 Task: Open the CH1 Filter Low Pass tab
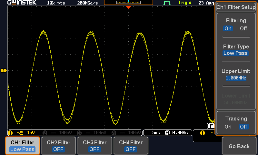[x=23, y=146]
